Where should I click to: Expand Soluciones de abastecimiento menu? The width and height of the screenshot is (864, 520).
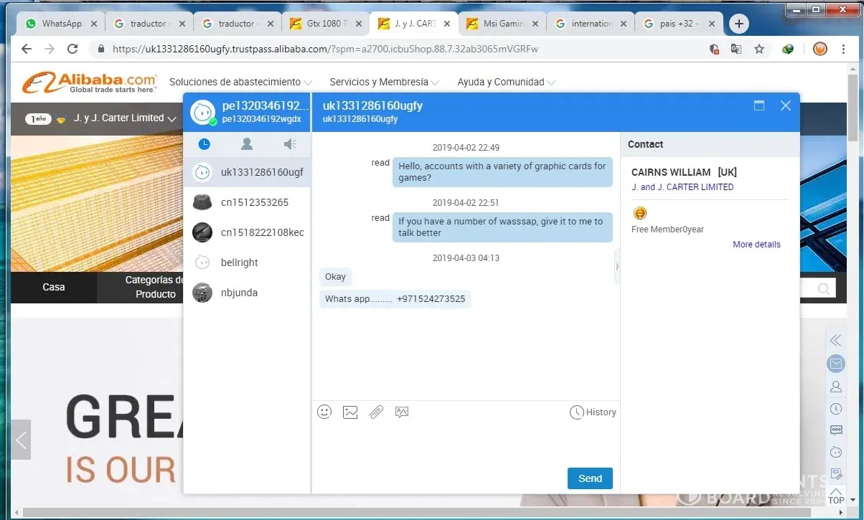click(240, 82)
